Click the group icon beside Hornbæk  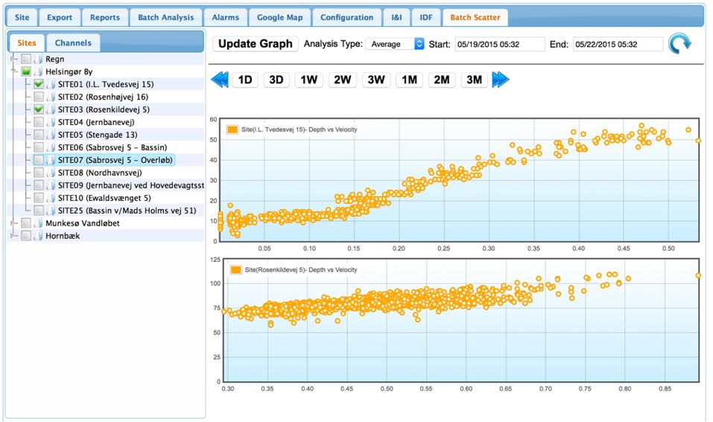click(x=38, y=236)
